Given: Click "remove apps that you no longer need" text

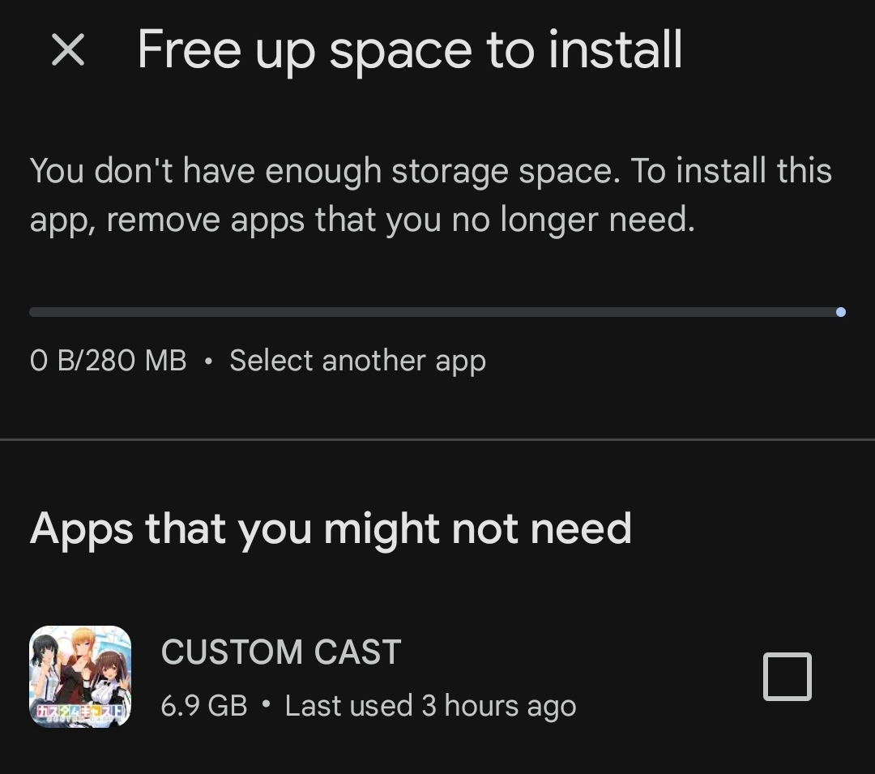Looking at the screenshot, I should [x=400, y=220].
